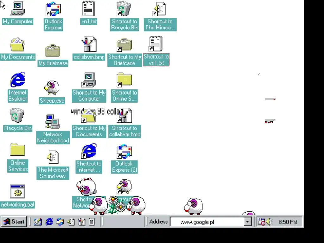
Task: Open the Start menu
Action: (14, 222)
